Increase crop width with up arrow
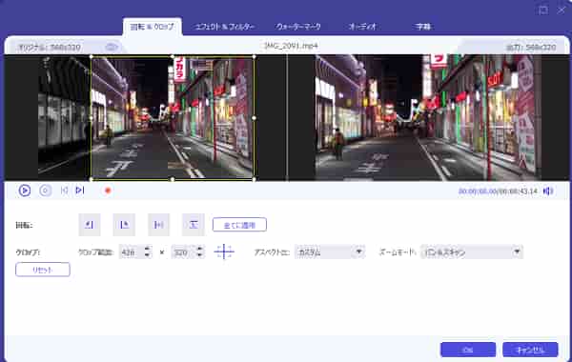The image size is (572, 362). [147, 249]
